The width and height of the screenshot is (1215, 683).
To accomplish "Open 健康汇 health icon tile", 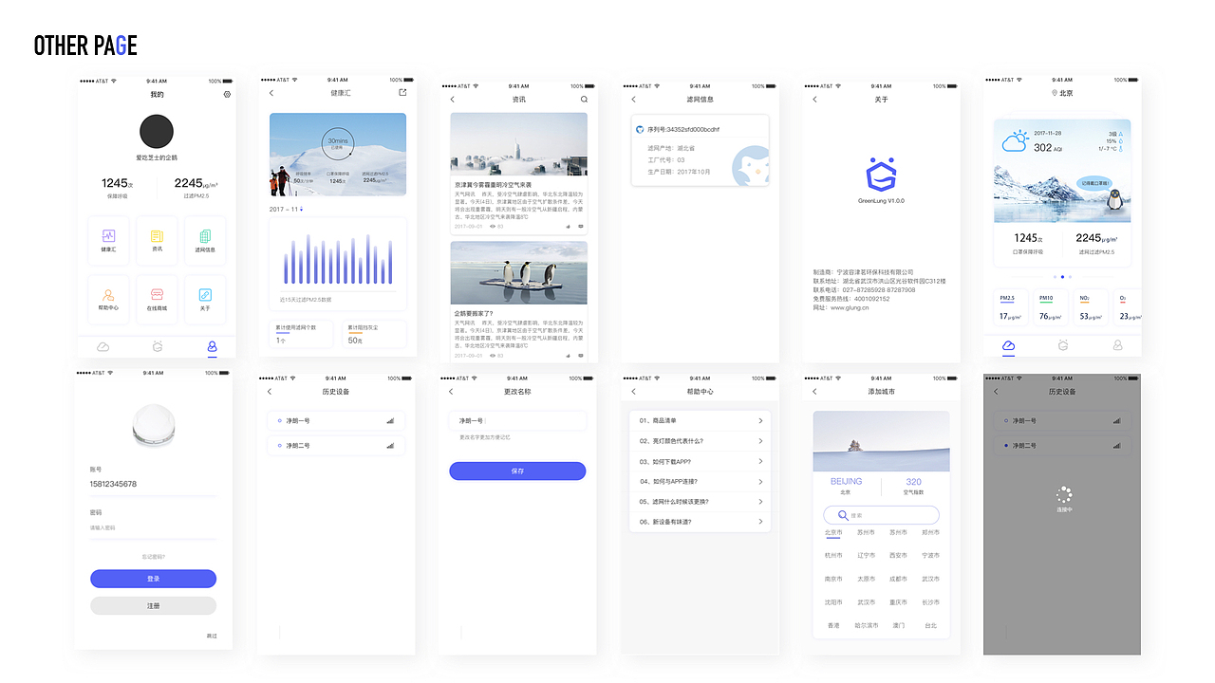I will [x=108, y=240].
